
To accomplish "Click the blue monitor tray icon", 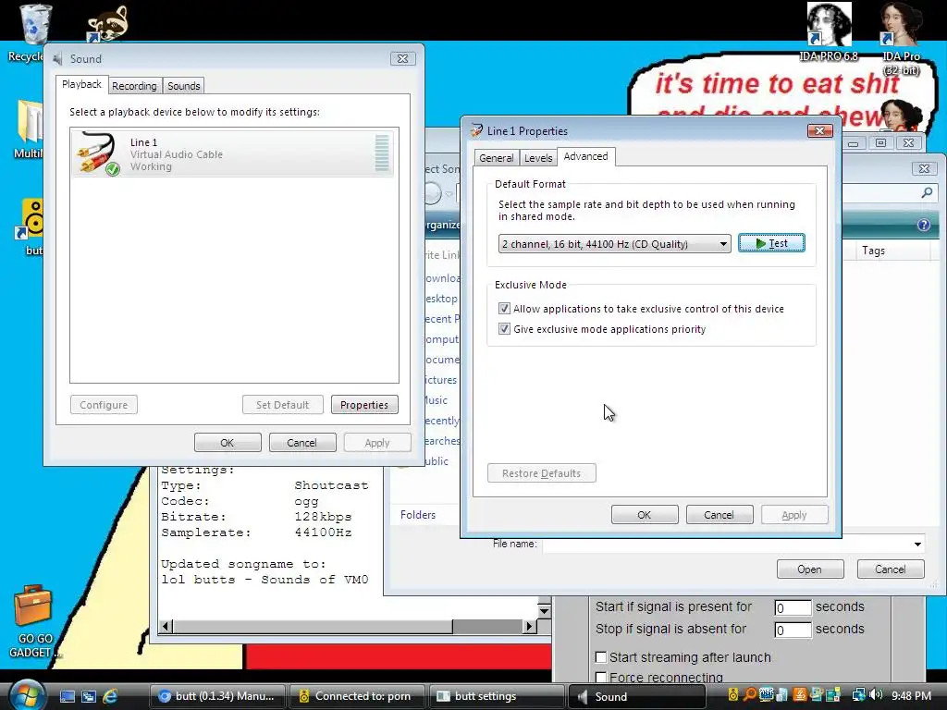I will tap(767, 695).
